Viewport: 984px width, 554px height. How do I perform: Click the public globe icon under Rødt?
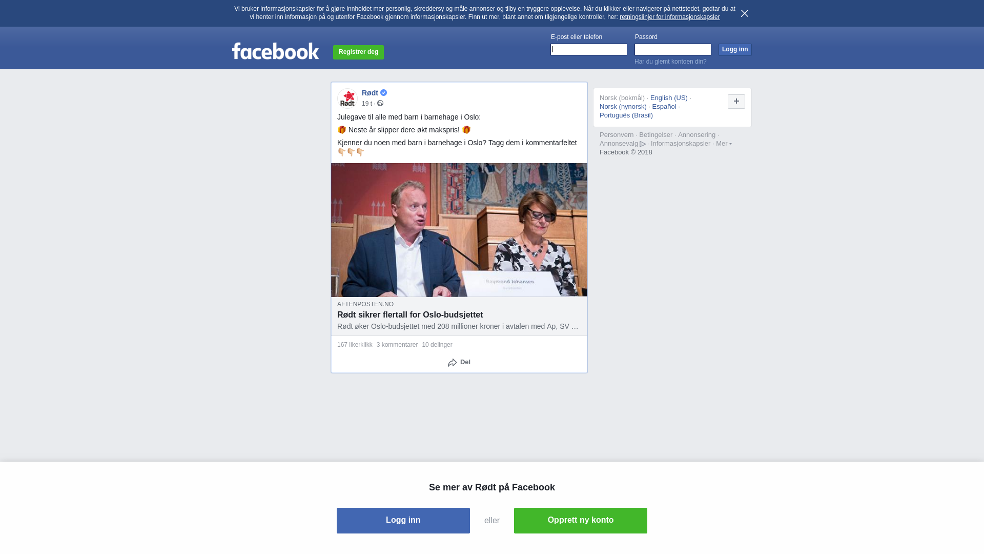point(380,103)
